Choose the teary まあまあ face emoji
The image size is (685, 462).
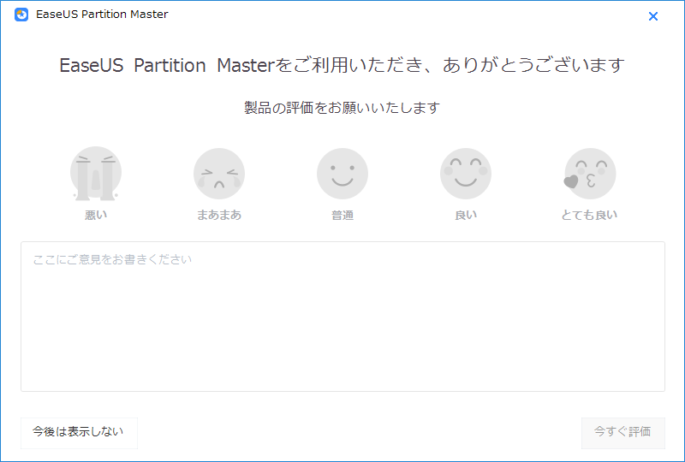click(219, 174)
